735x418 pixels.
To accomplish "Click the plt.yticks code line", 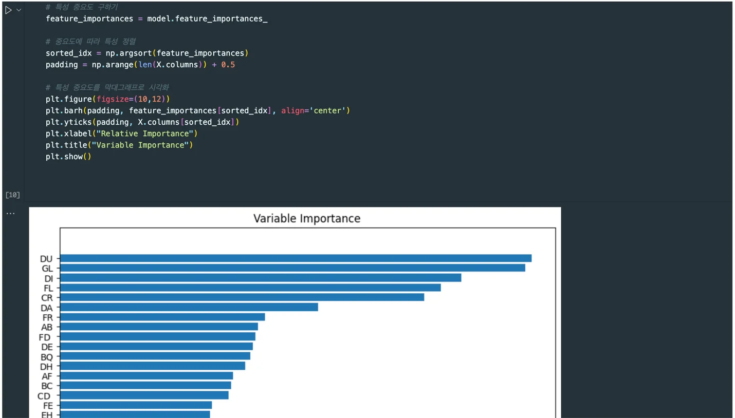I will (x=142, y=122).
